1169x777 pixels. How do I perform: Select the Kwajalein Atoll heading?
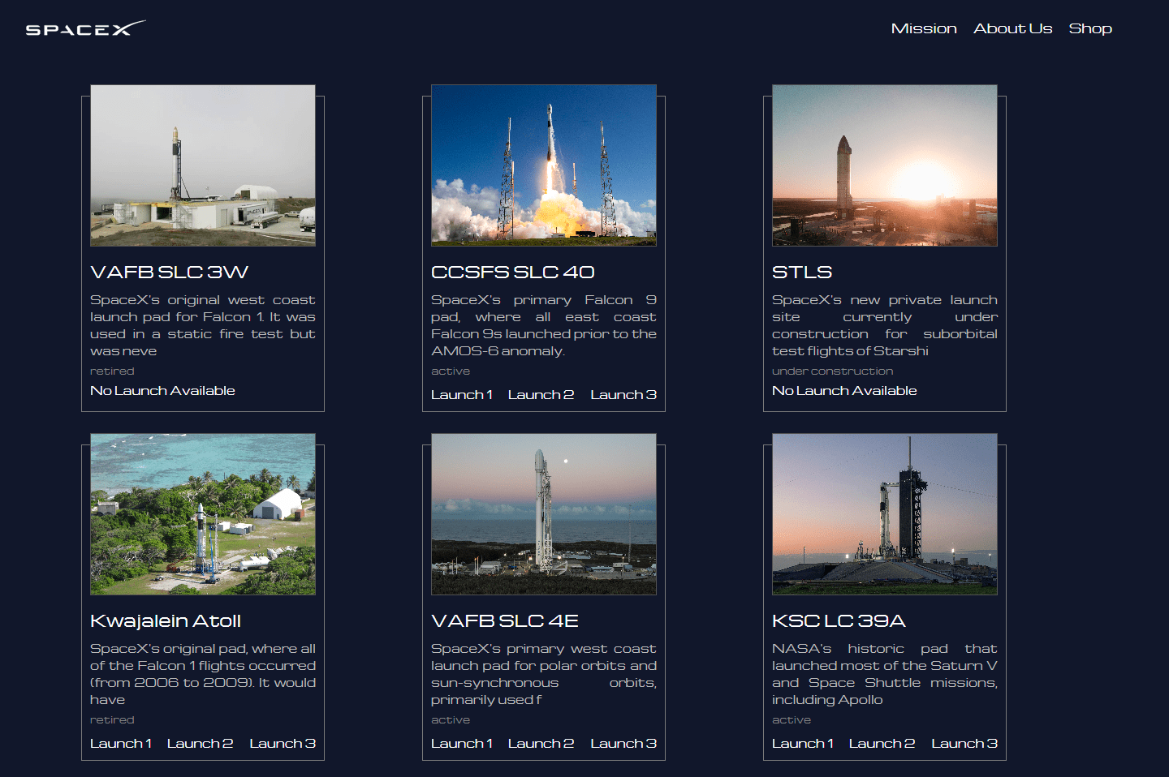166,620
